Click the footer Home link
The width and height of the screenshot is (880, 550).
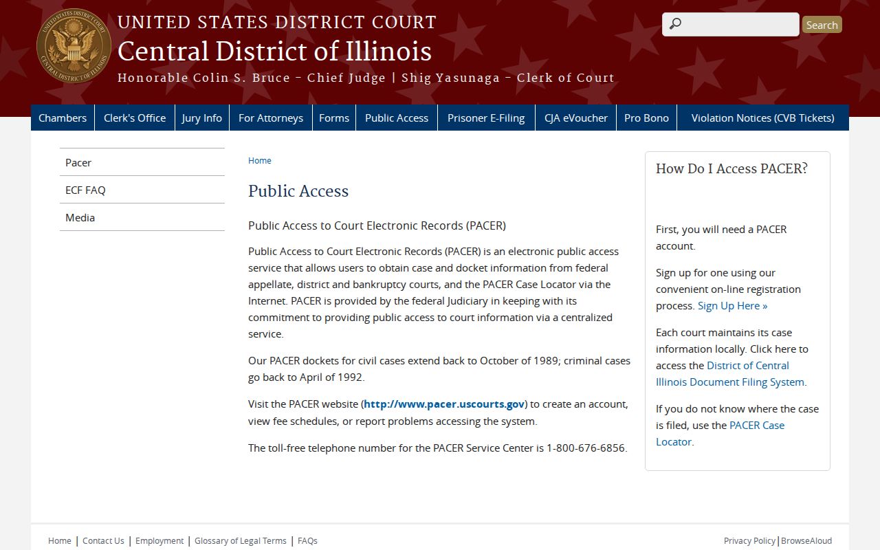click(x=60, y=541)
